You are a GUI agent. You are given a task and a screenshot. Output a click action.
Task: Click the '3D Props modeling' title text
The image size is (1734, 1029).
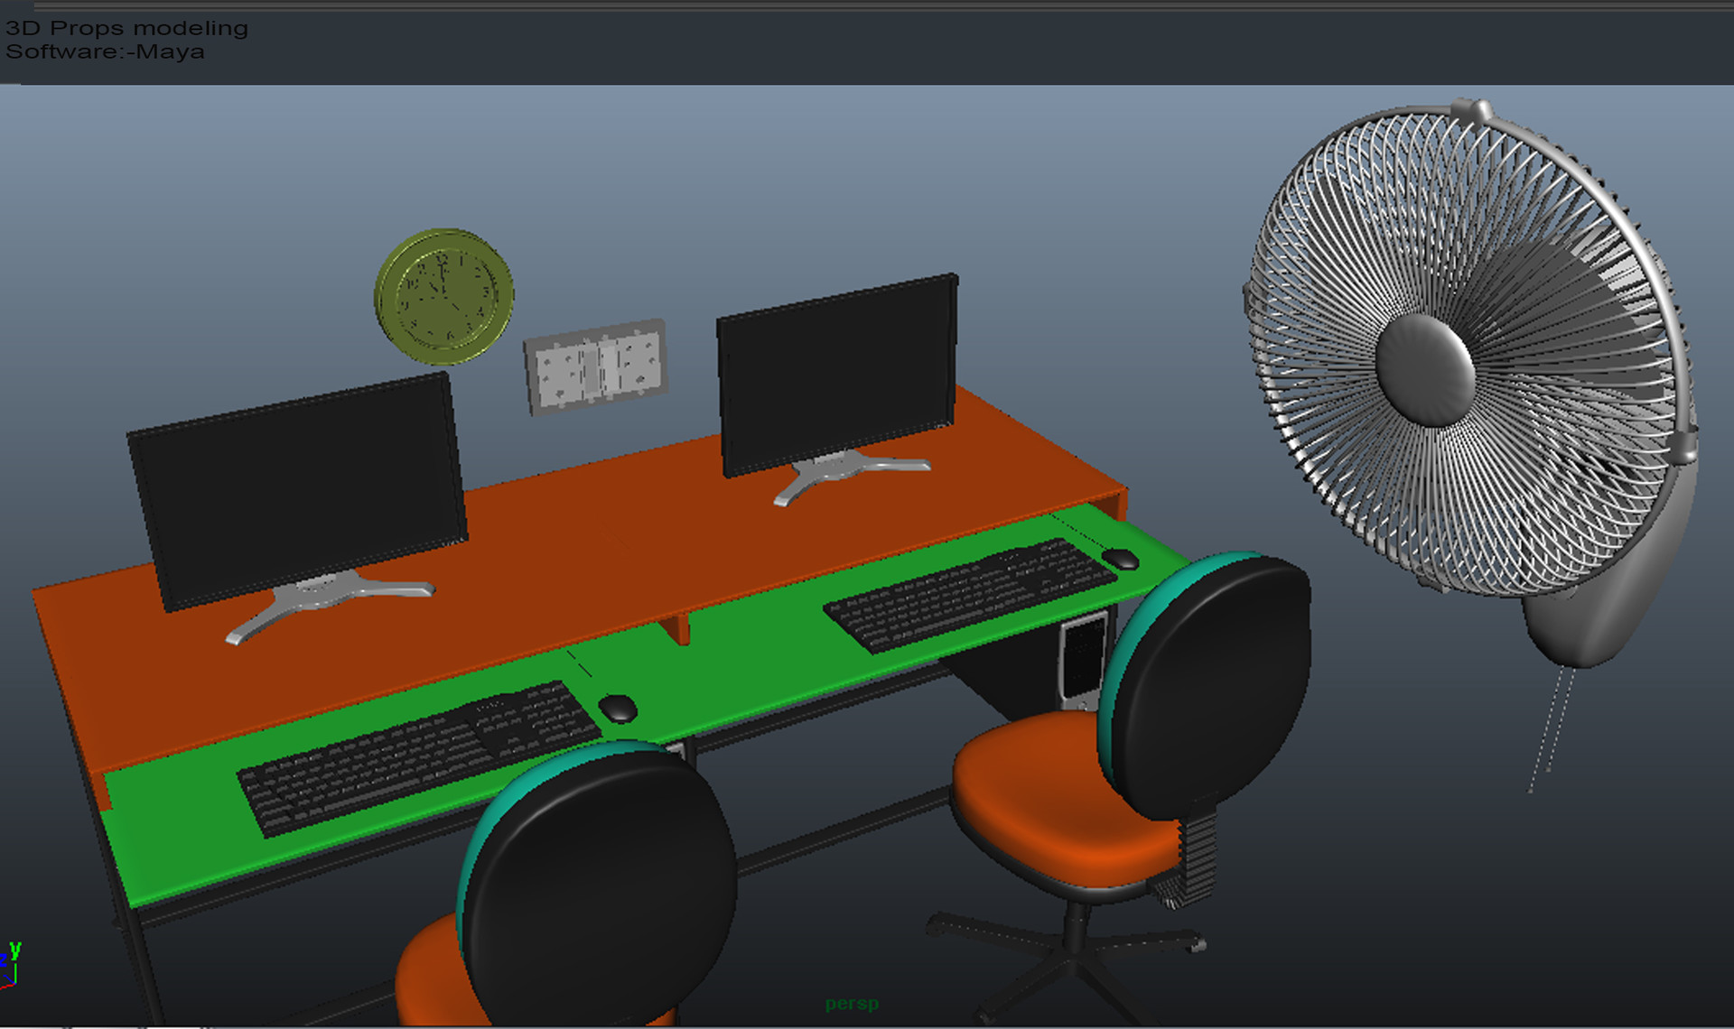(126, 28)
